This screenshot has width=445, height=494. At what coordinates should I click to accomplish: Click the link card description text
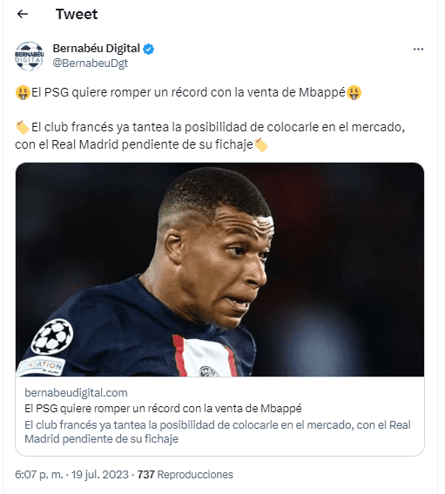pyautogui.click(x=218, y=432)
